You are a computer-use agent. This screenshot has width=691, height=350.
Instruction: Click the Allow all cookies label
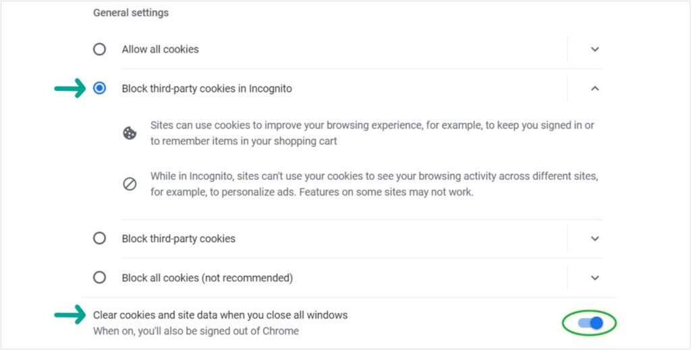(x=161, y=49)
